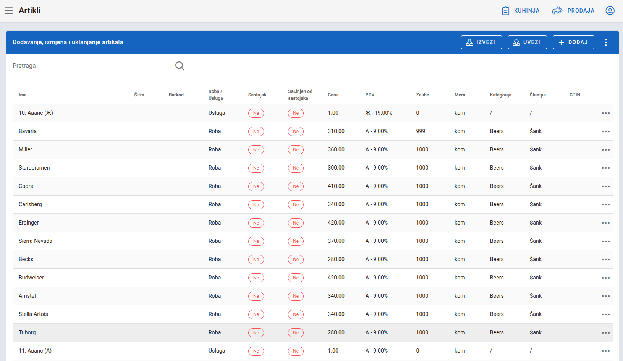The image size is (623, 361).
Task: Click Miller price 360.00
Action: tap(336, 149)
